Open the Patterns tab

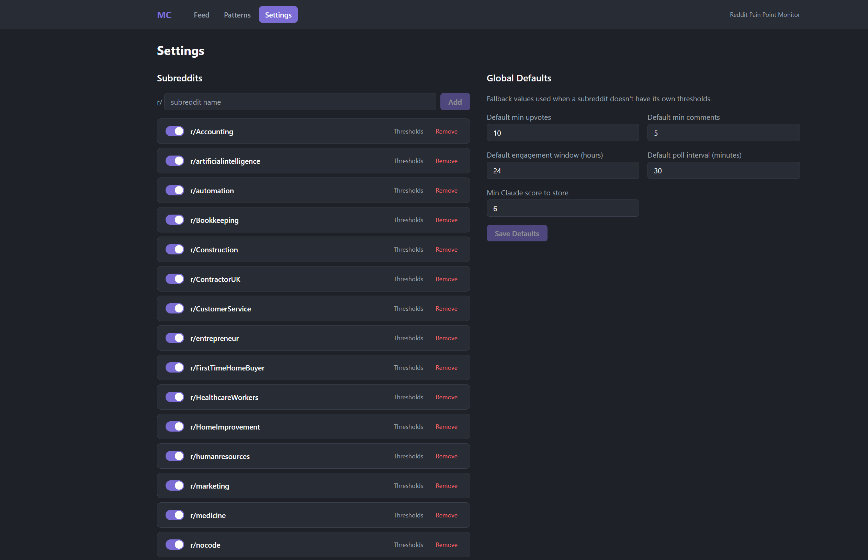coord(237,15)
